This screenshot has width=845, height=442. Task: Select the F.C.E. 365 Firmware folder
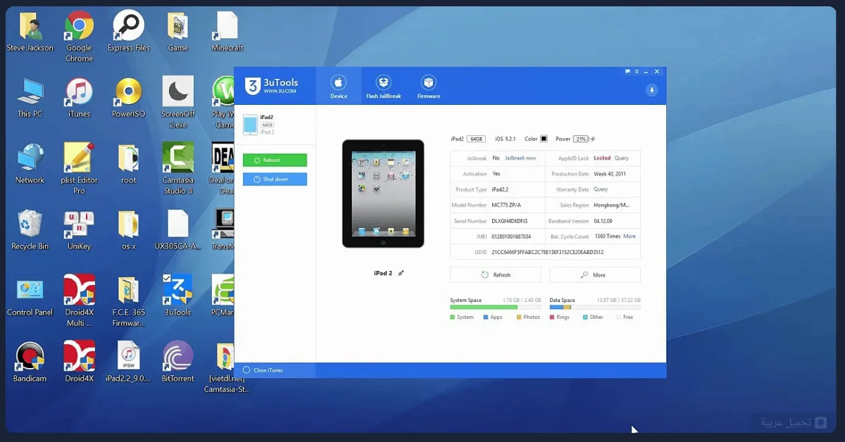click(129, 301)
